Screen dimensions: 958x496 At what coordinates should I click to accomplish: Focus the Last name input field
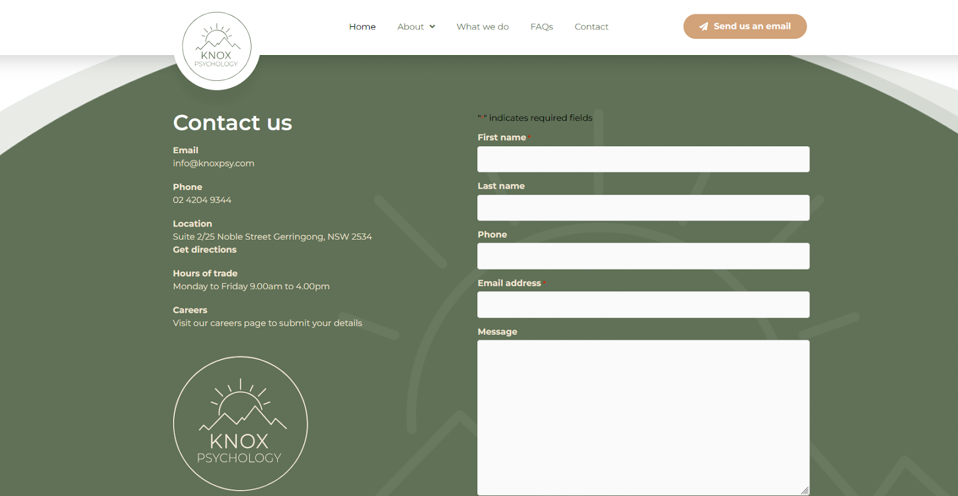tap(644, 208)
